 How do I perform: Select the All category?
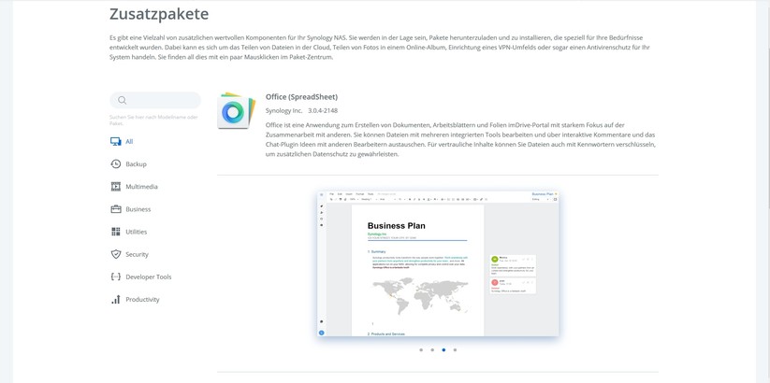(129, 142)
